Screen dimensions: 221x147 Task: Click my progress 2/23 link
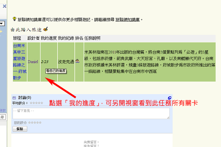click(x=45, y=62)
